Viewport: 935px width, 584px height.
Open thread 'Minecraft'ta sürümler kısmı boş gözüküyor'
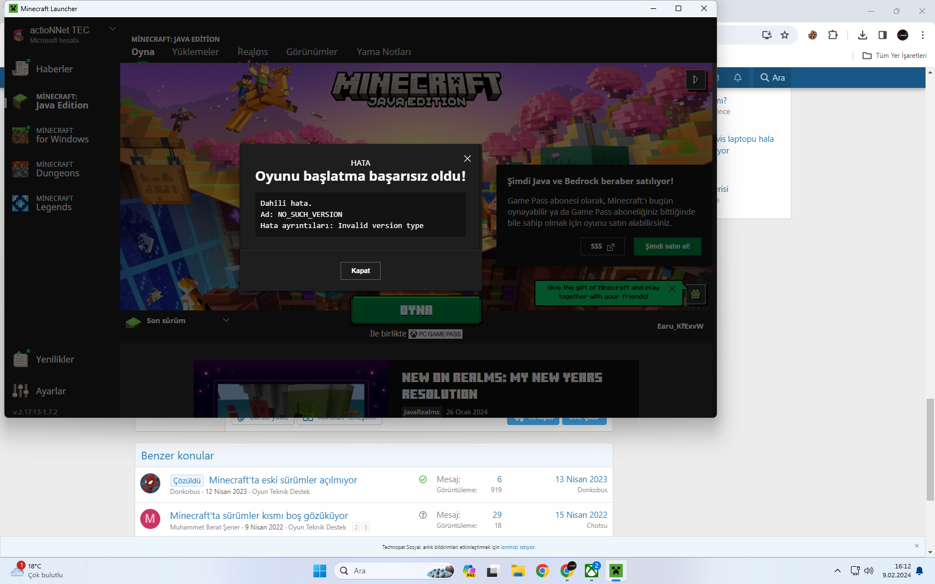[259, 516]
